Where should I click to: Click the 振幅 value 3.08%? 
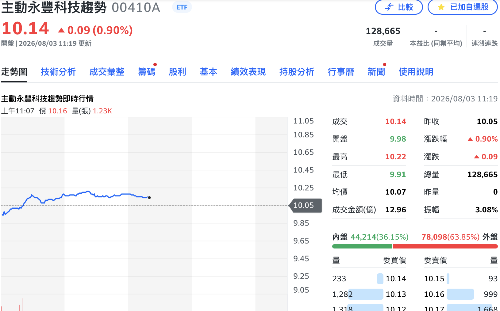tap(487, 210)
